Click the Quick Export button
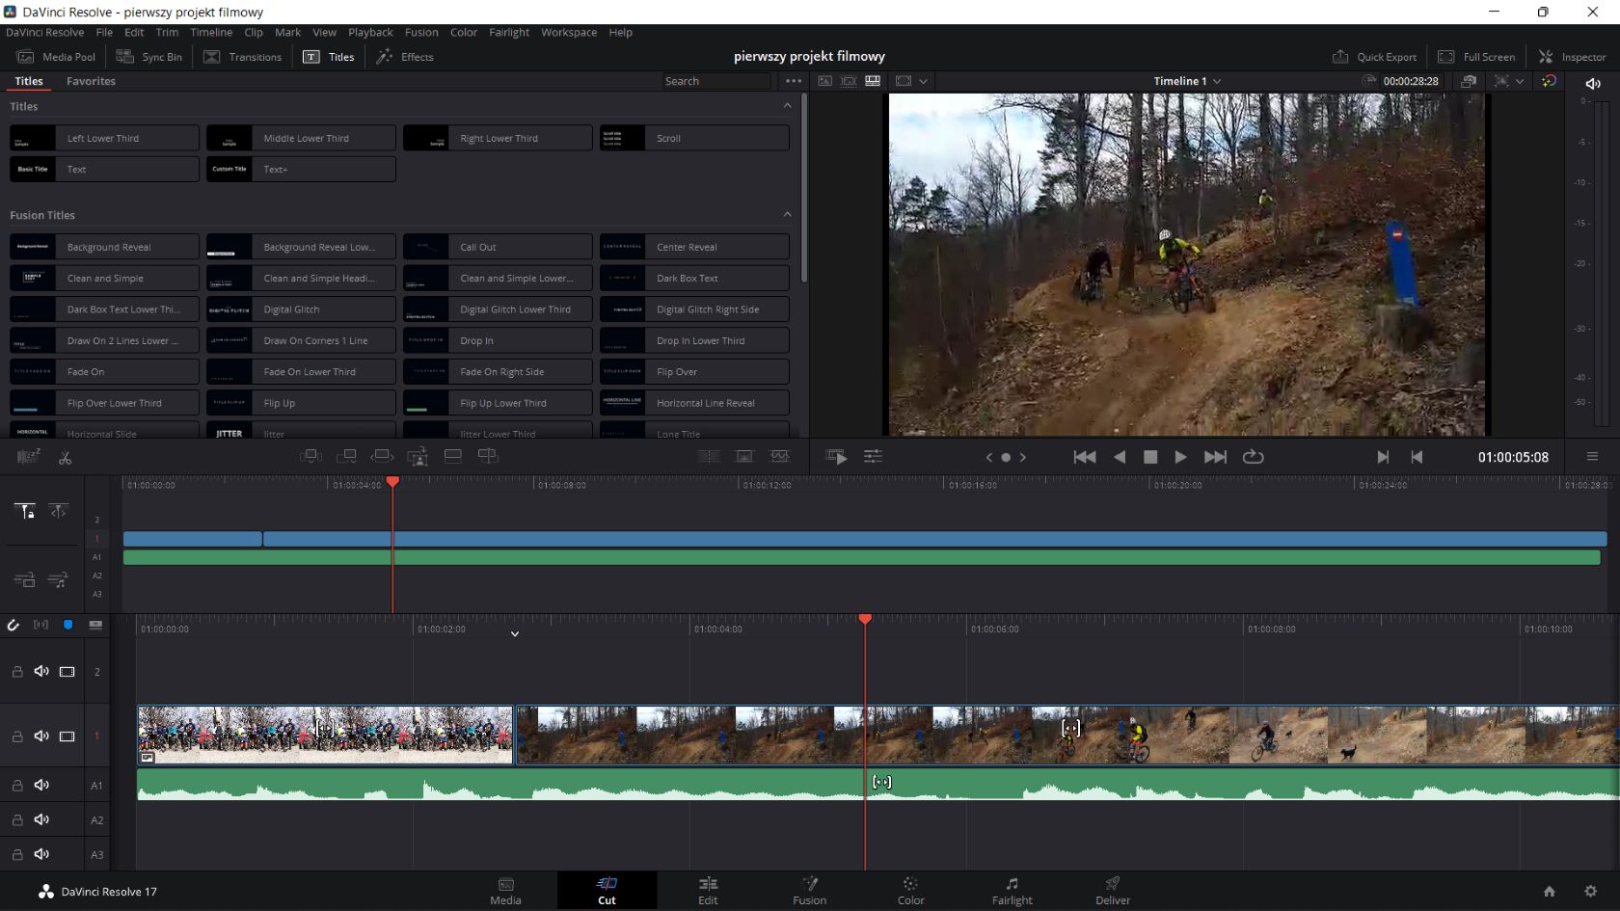 pos(1373,57)
